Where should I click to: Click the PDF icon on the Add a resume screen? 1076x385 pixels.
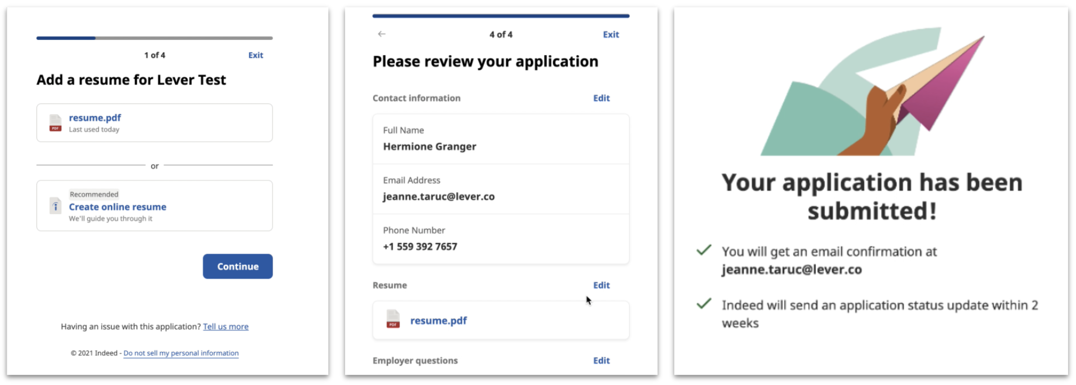pyautogui.click(x=55, y=123)
